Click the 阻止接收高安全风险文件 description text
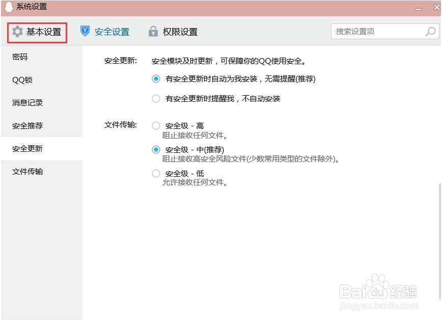The height and width of the screenshot is (321, 442). point(251,159)
